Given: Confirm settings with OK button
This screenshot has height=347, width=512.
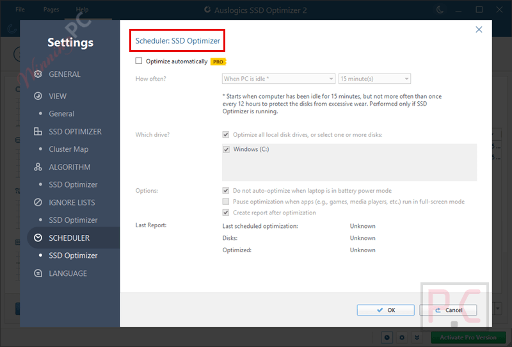Looking at the screenshot, I should coord(386,310).
